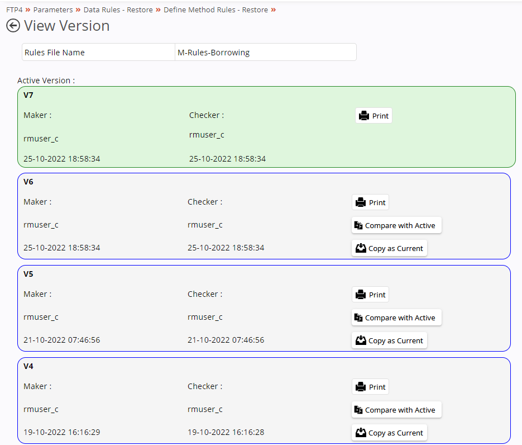Click V6 maker timestamp 25-10-2022 18:58:34
This screenshot has height=445, width=522.
click(x=61, y=248)
